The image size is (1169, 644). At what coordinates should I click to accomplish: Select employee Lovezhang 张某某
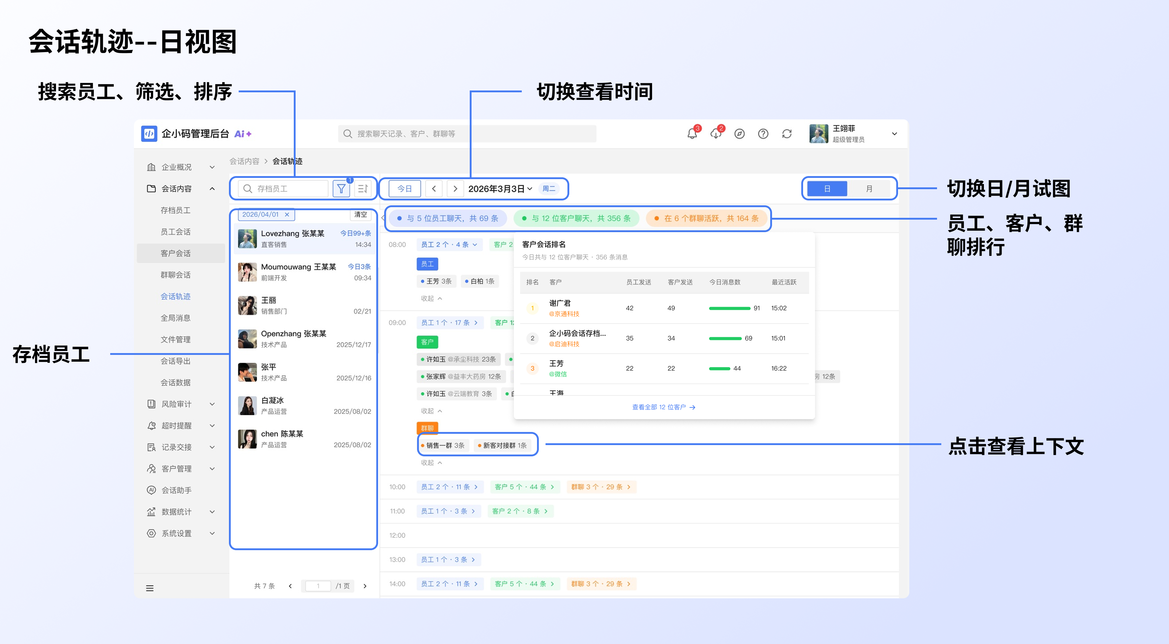(304, 239)
